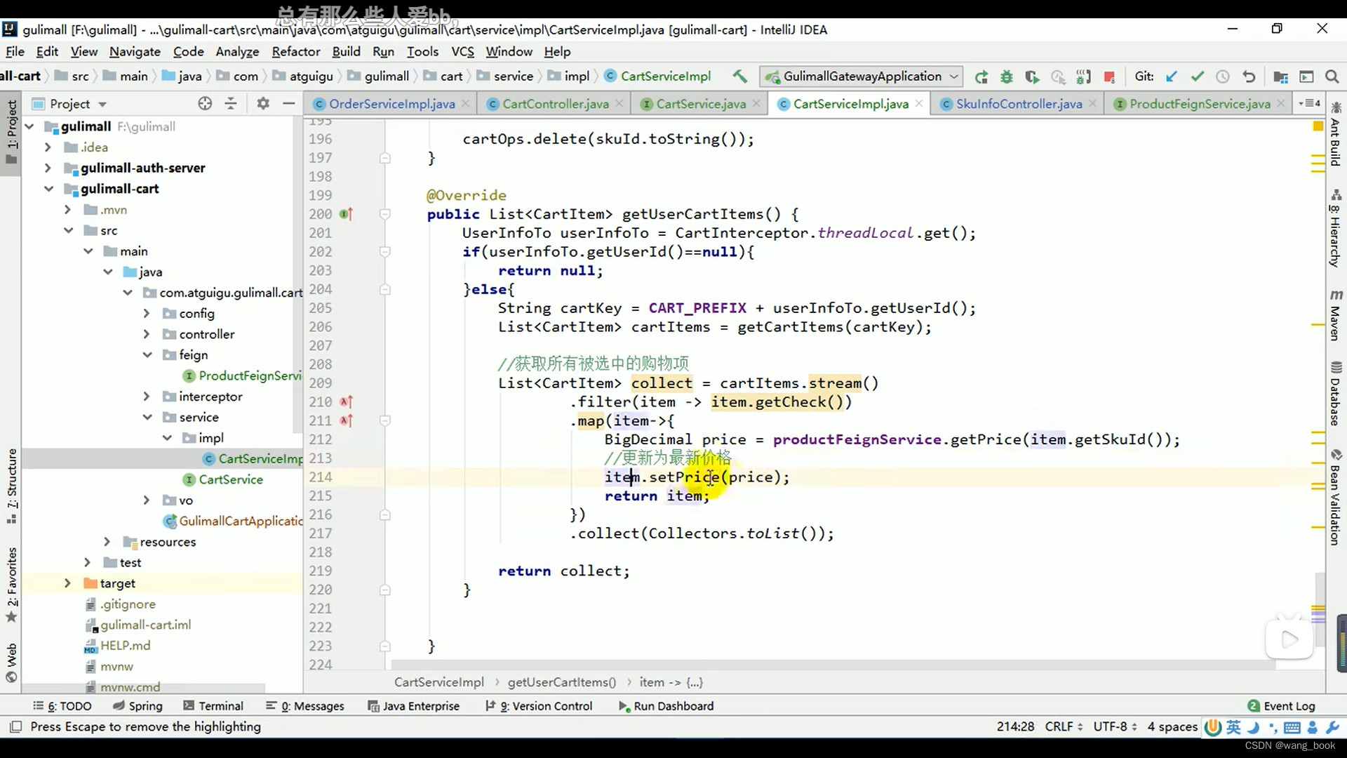Switch to the OrderServiceImpl.java tab
Viewport: 1347px width, 758px height.
click(391, 104)
